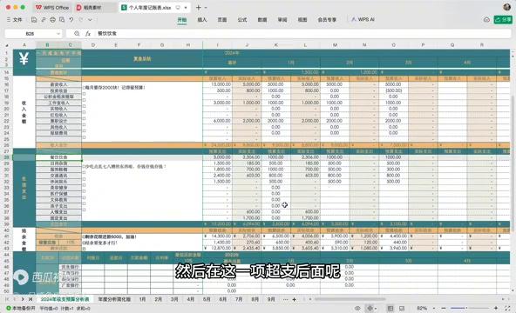Click the WPS AI button
The width and height of the screenshot is (516, 313).
[363, 20]
